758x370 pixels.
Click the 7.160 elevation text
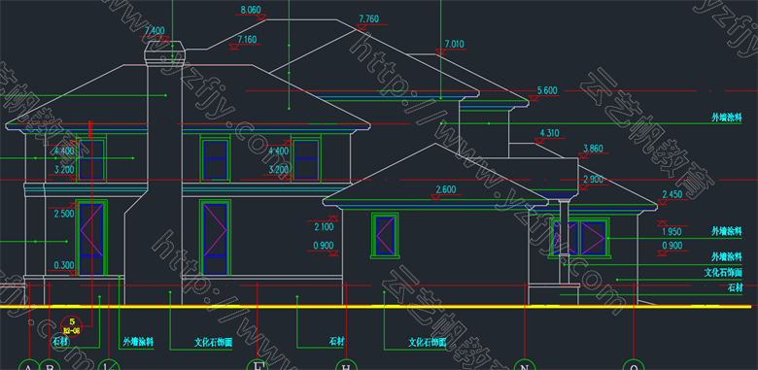click(247, 40)
